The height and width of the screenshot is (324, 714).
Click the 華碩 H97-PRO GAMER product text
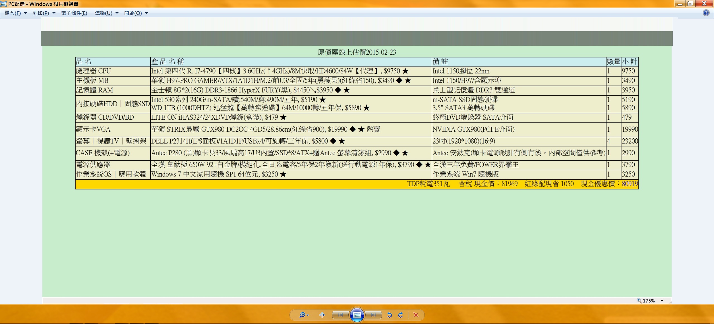pyautogui.click(x=281, y=81)
